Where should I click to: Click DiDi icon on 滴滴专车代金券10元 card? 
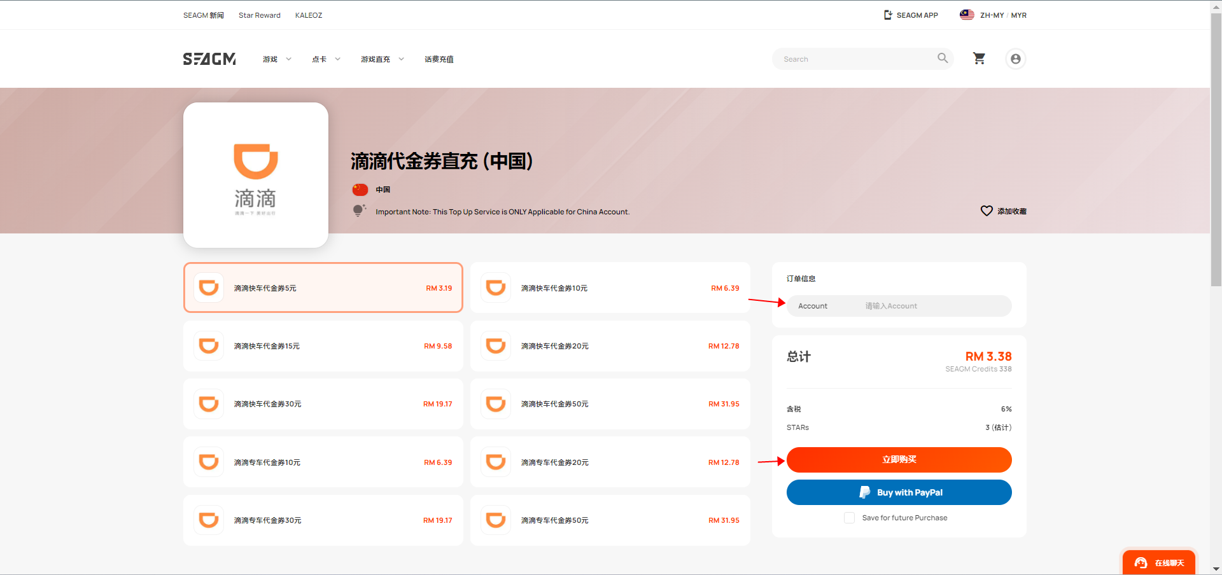[209, 462]
